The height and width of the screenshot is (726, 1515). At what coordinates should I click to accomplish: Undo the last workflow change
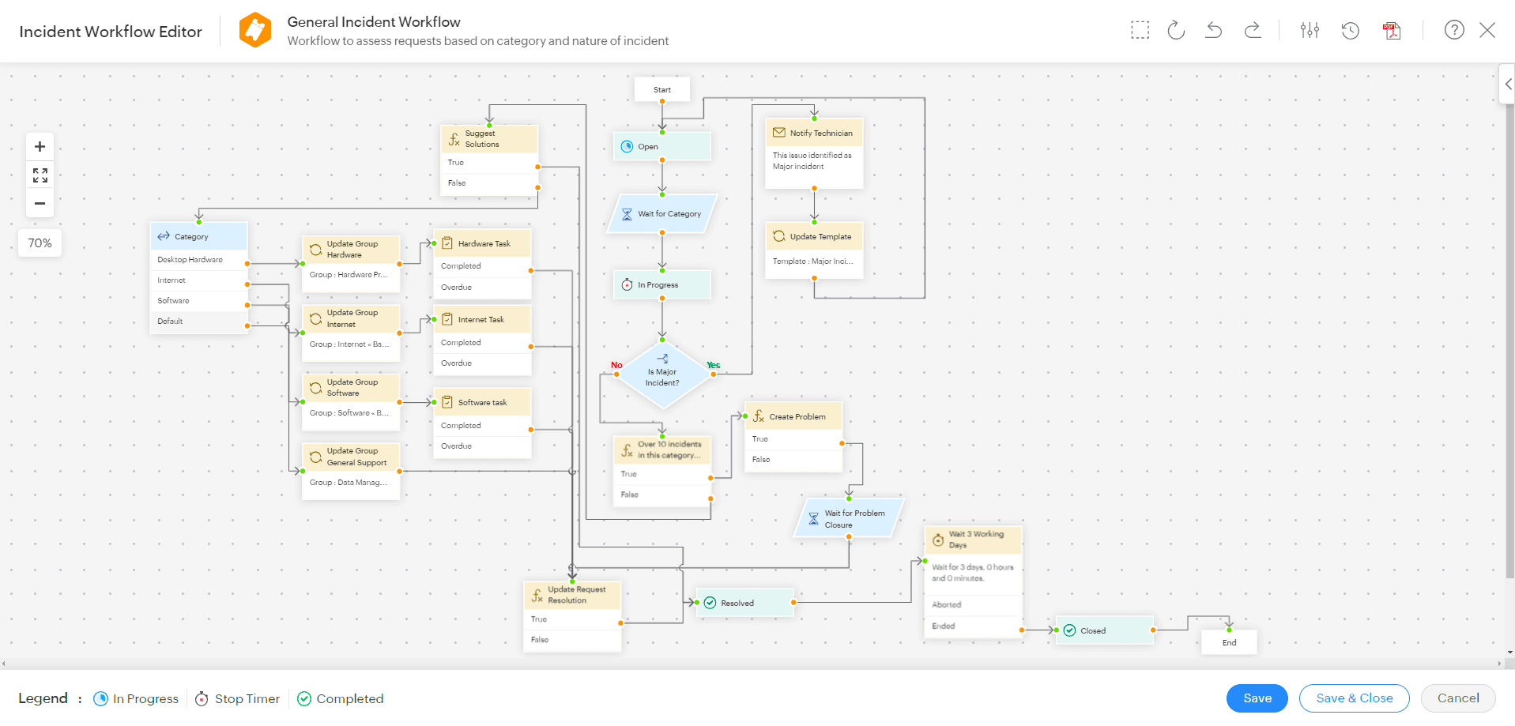[1214, 30]
